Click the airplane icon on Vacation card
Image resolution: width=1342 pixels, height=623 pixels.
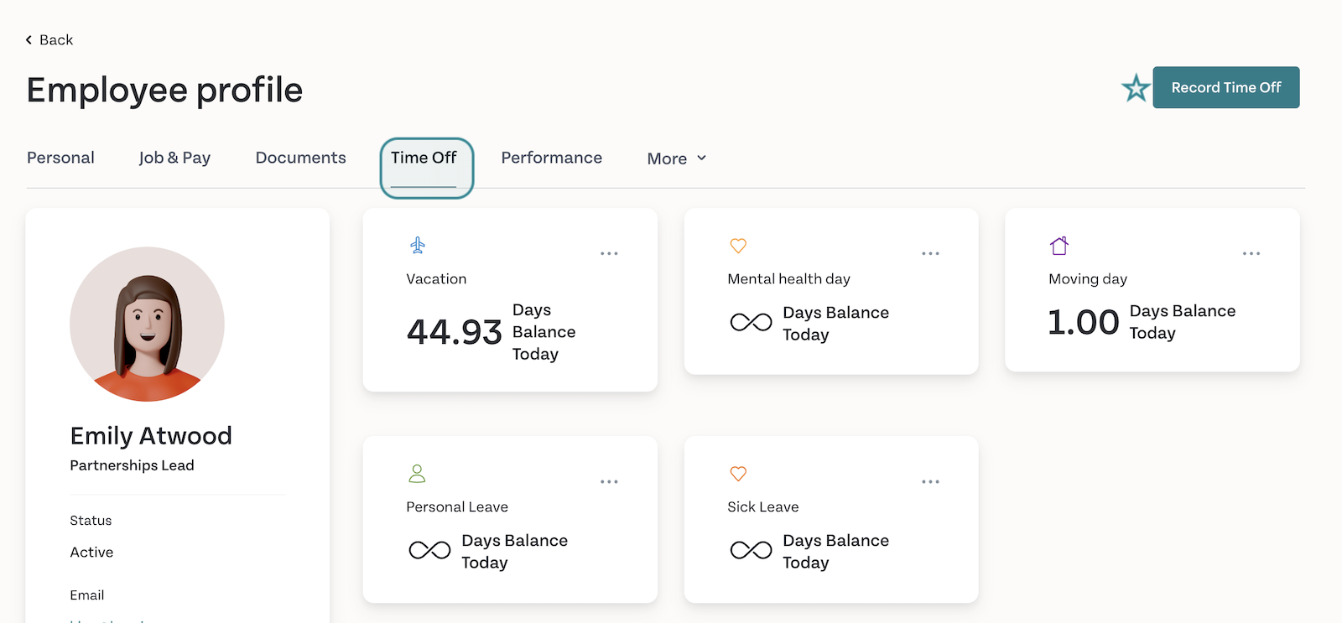418,245
